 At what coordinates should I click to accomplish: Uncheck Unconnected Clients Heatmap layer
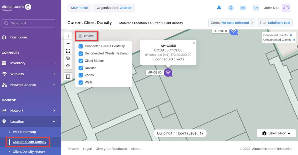click(81, 54)
